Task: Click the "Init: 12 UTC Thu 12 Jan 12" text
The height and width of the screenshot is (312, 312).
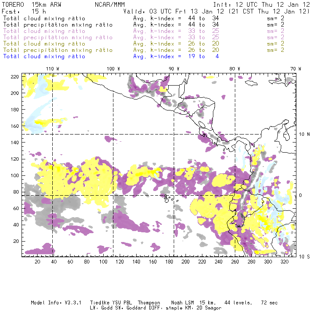Action: tap(261, 5)
